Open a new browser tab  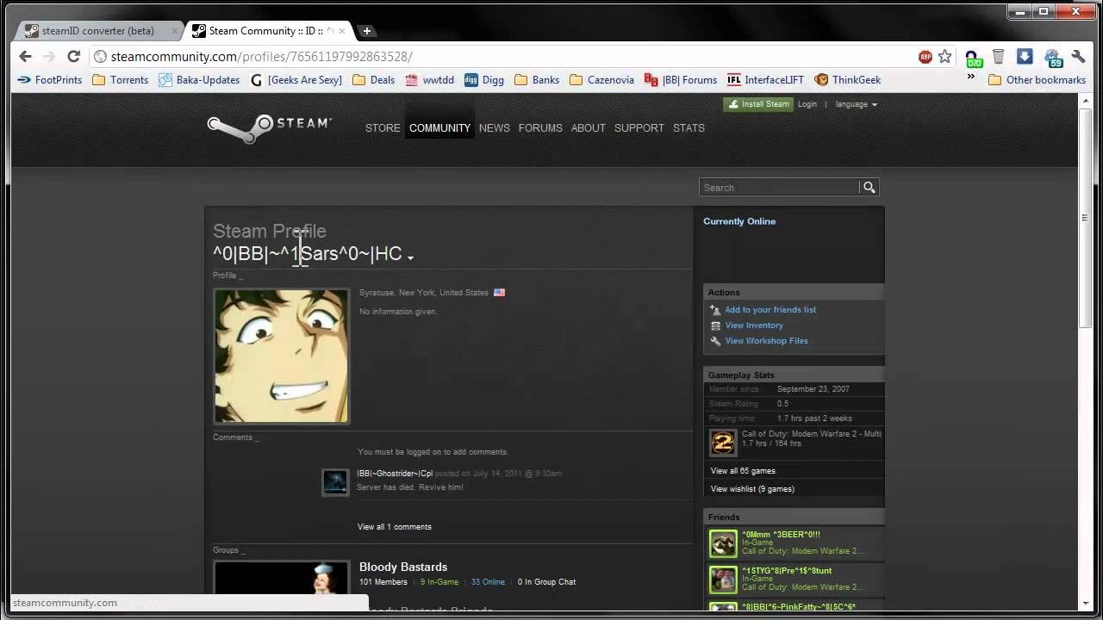tap(367, 31)
